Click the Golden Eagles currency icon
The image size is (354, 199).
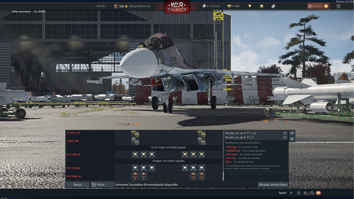point(229,6)
